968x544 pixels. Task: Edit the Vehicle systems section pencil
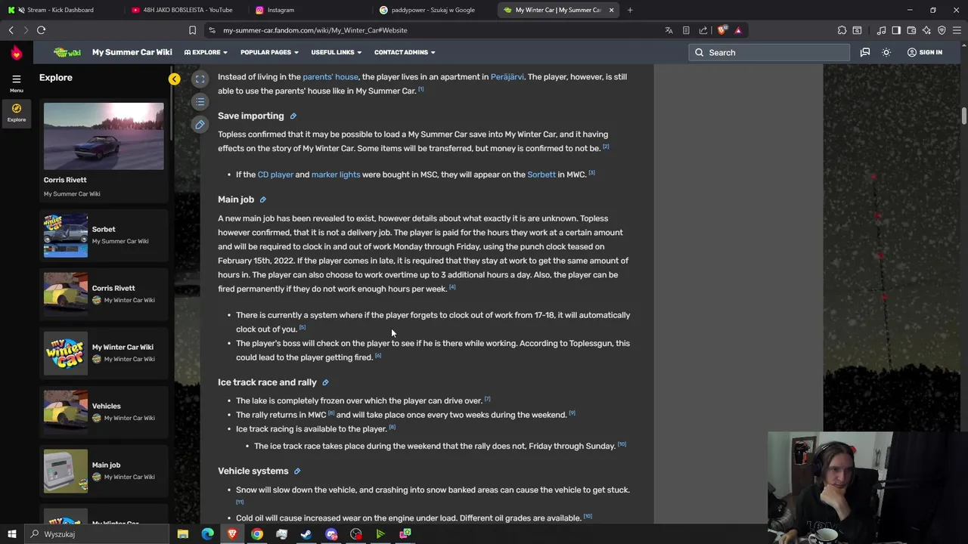[x=297, y=471]
